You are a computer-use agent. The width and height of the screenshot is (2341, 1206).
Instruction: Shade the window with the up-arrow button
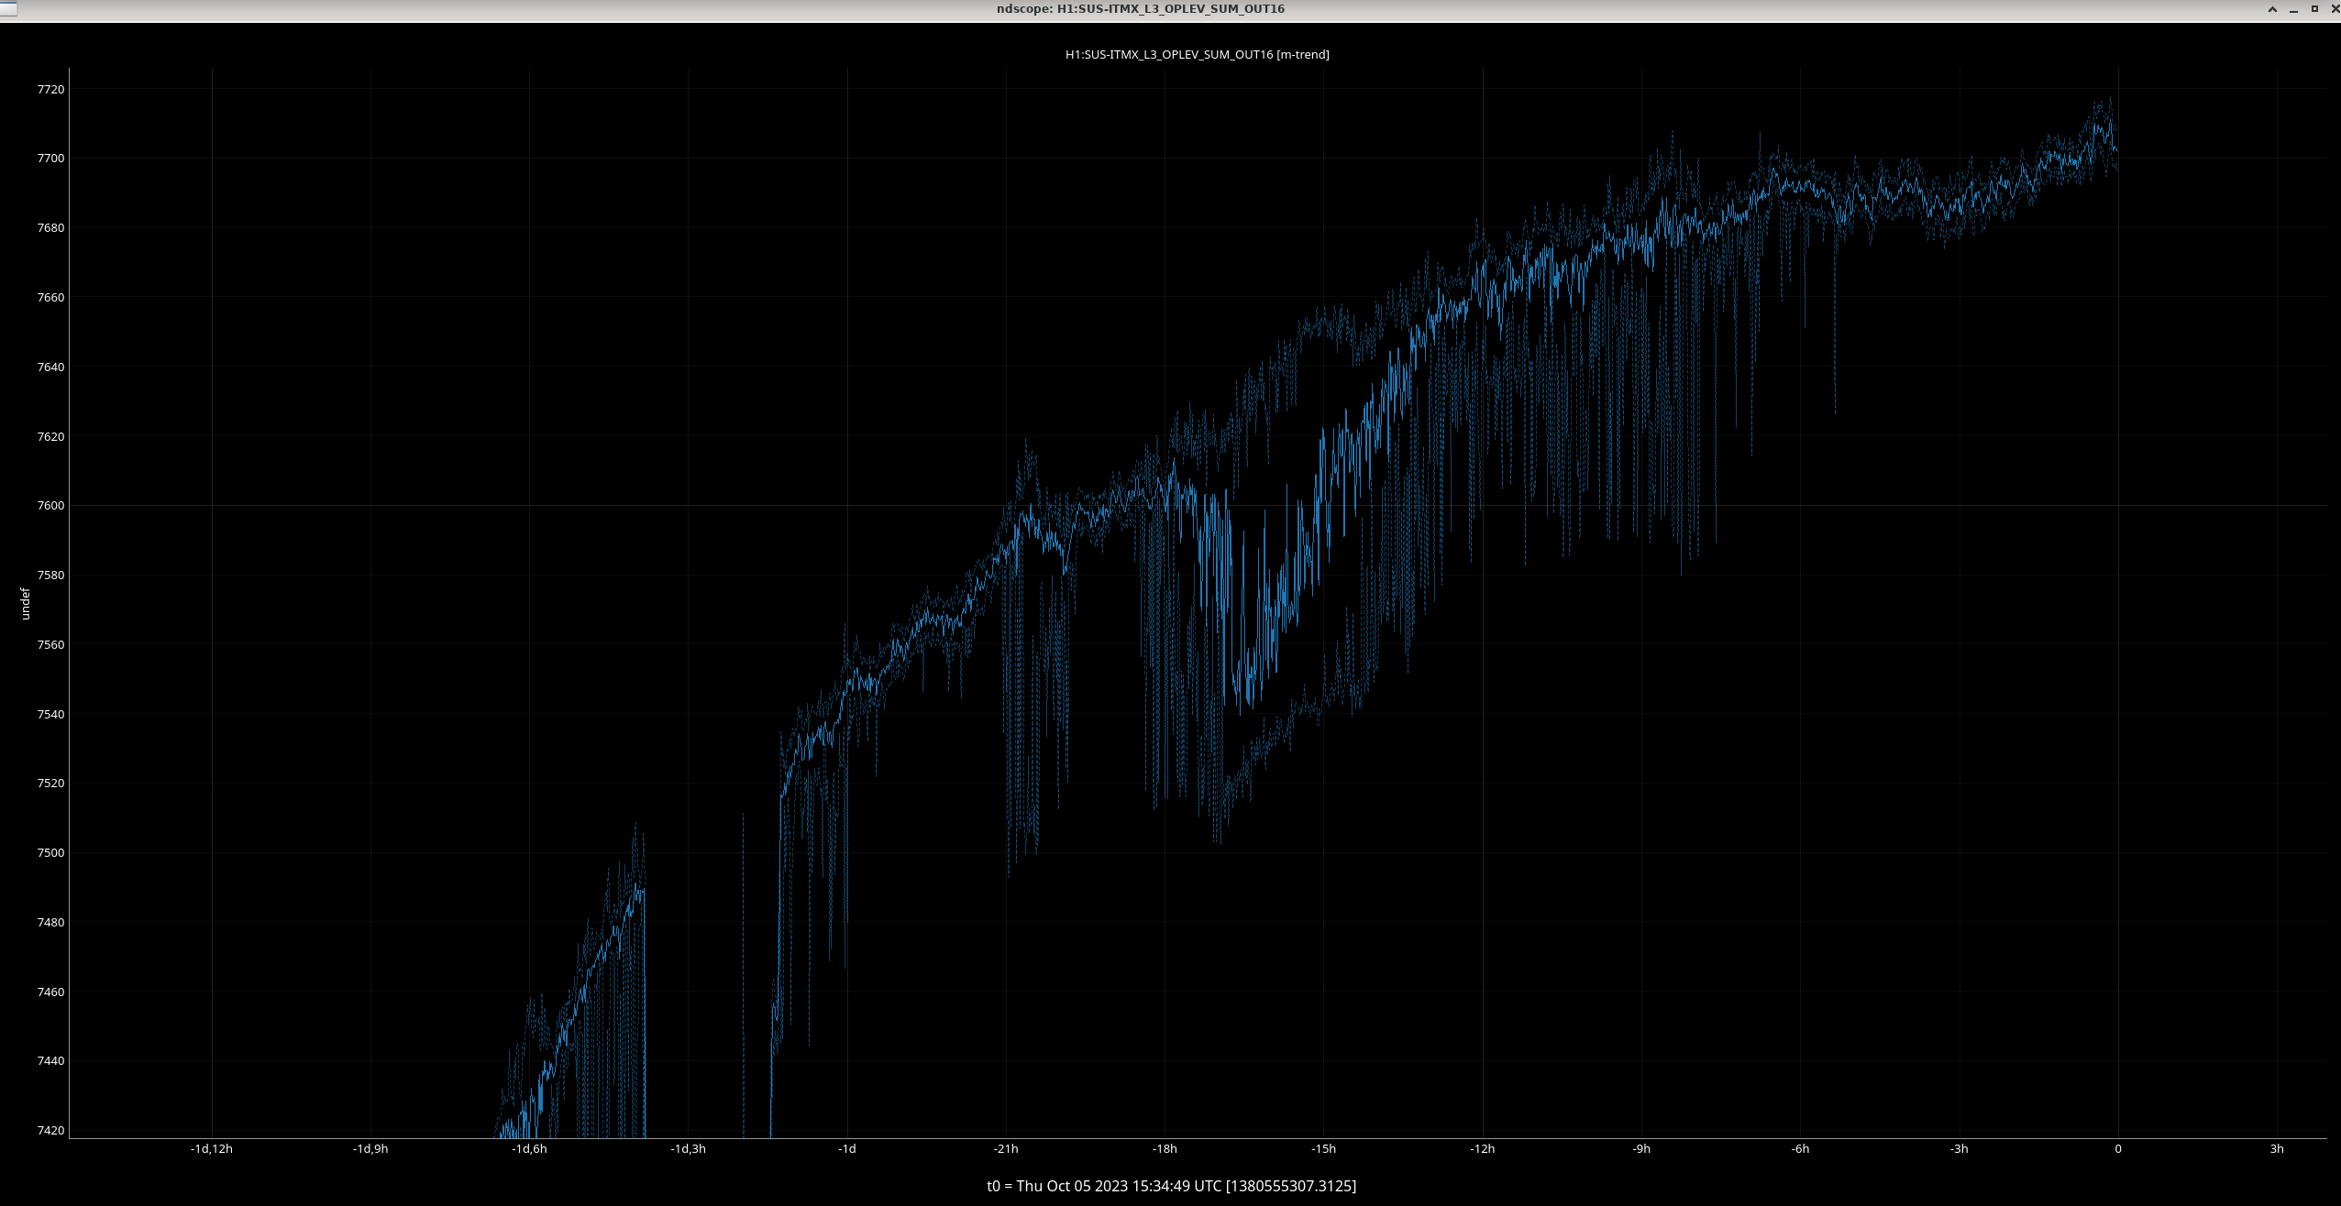[x=2272, y=9]
